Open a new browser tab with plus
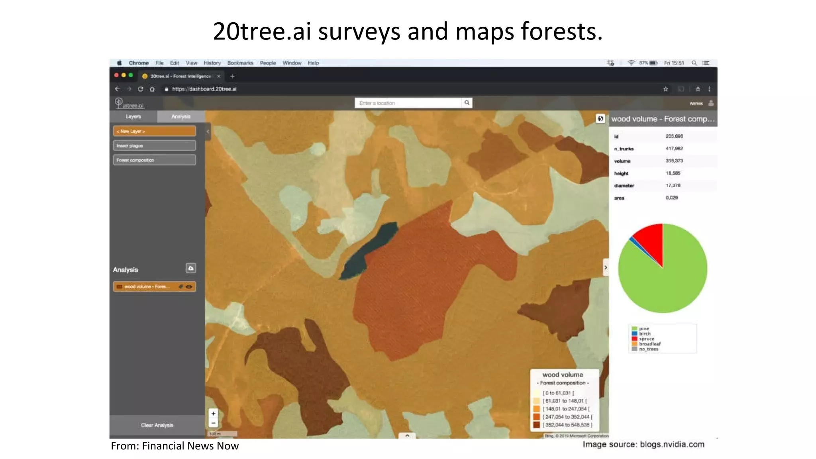816x459 pixels. tap(232, 76)
